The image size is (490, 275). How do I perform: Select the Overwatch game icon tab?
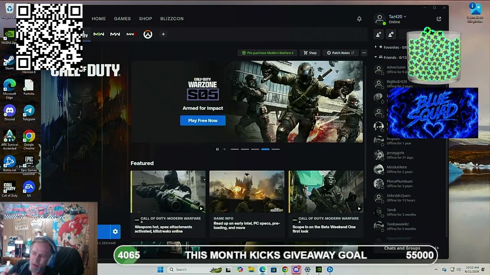(x=148, y=34)
